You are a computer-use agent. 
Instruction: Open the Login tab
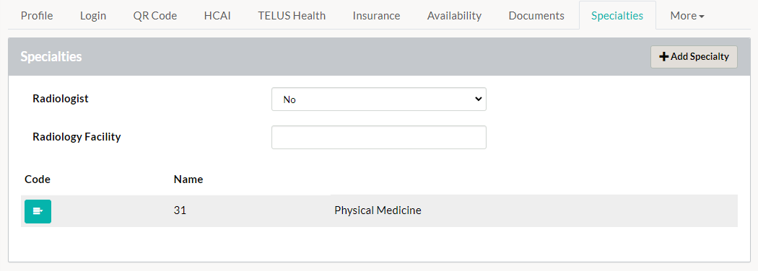tap(93, 15)
